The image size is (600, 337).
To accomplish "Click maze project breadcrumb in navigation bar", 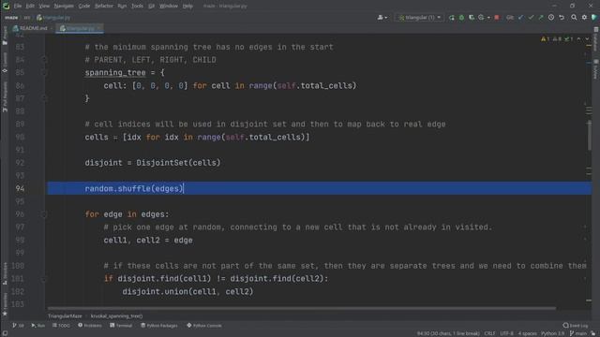I will [x=11, y=18].
